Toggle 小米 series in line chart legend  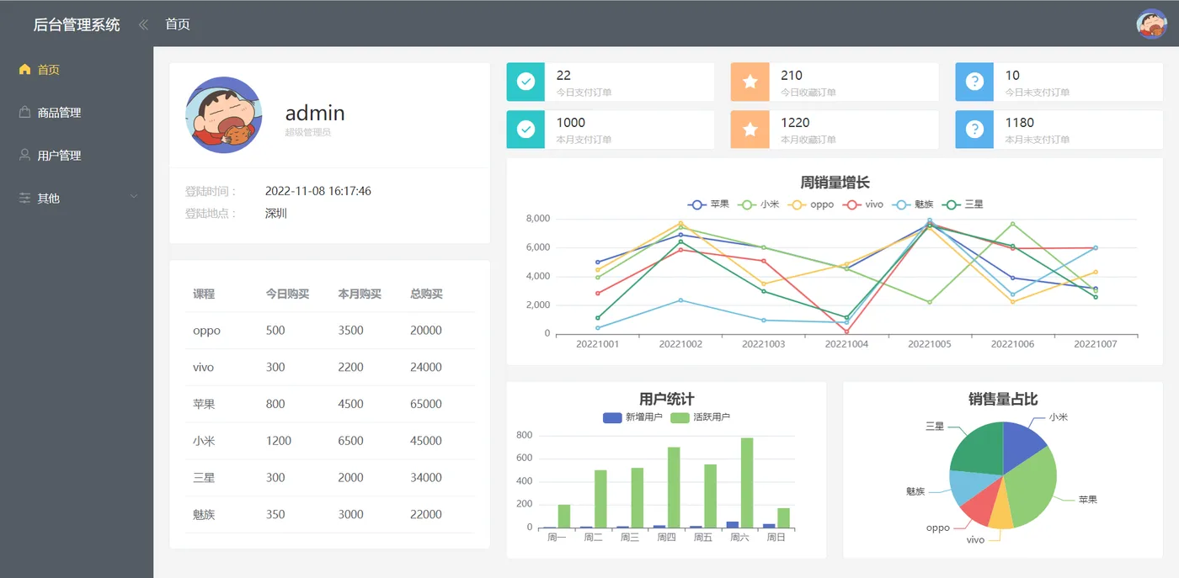(758, 204)
